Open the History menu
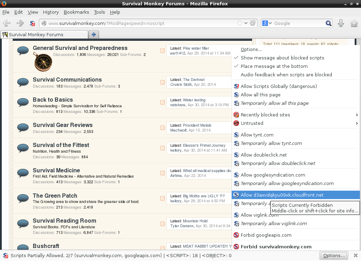 pos(51,12)
